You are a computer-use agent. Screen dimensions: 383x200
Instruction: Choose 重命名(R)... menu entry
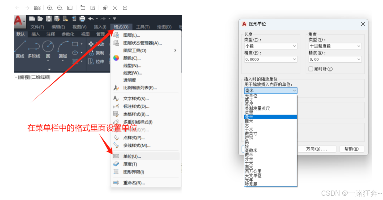[x=146, y=183]
